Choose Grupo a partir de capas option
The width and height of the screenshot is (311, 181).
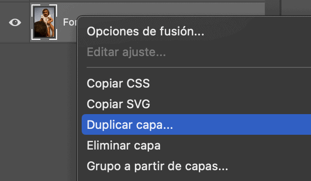tap(157, 166)
